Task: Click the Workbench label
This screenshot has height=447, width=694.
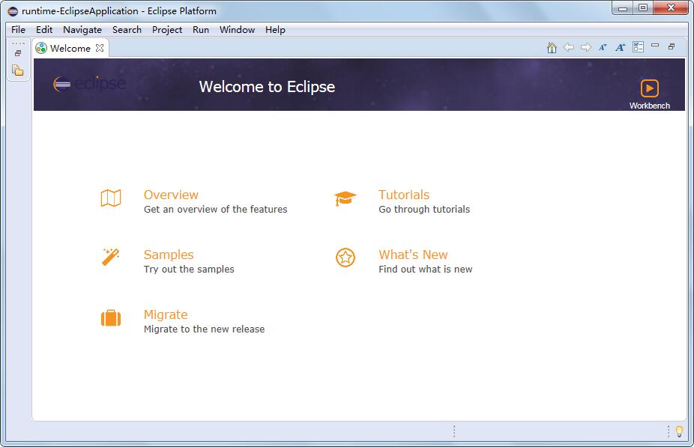Action: (649, 106)
